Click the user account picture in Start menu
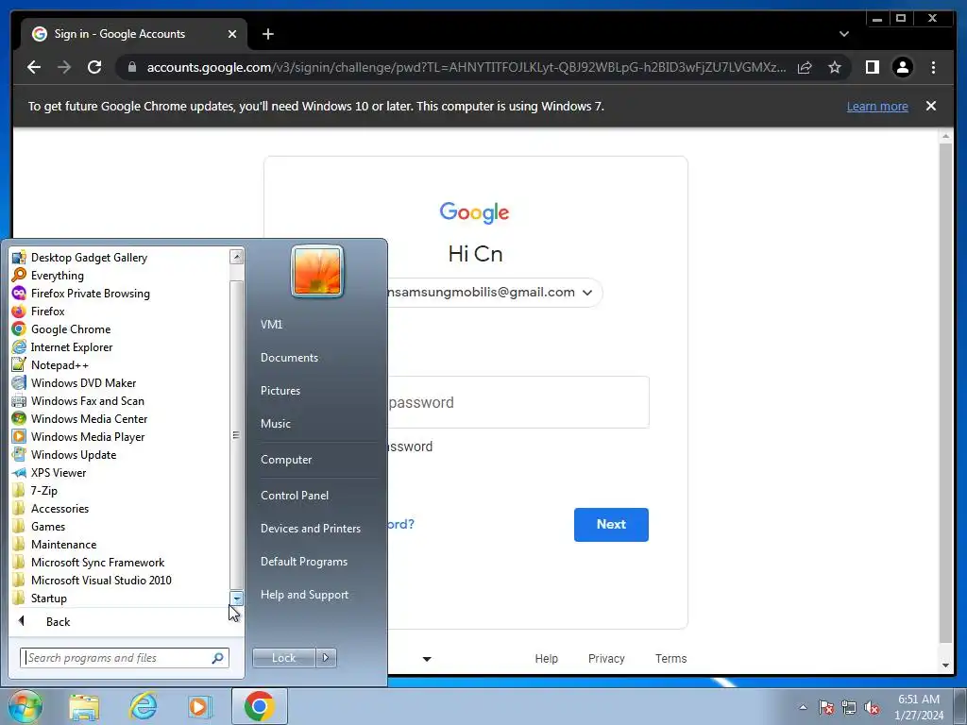The image size is (967, 725). (x=317, y=271)
